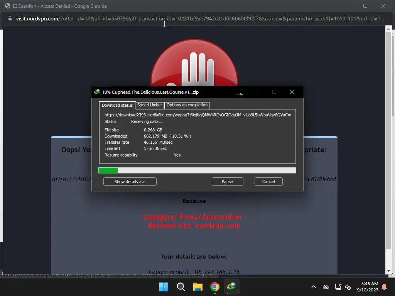Click 'Category: Proxy/Anonymizer' red text

point(193,217)
